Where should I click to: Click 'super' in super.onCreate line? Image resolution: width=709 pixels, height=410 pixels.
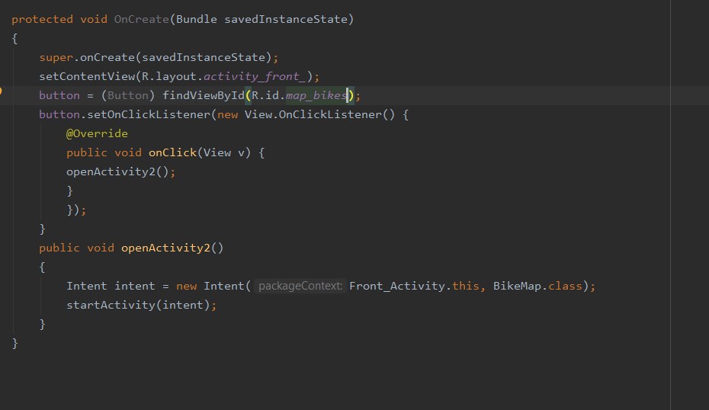(56, 57)
